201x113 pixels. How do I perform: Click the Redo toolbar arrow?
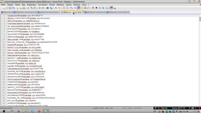coord(43,8)
